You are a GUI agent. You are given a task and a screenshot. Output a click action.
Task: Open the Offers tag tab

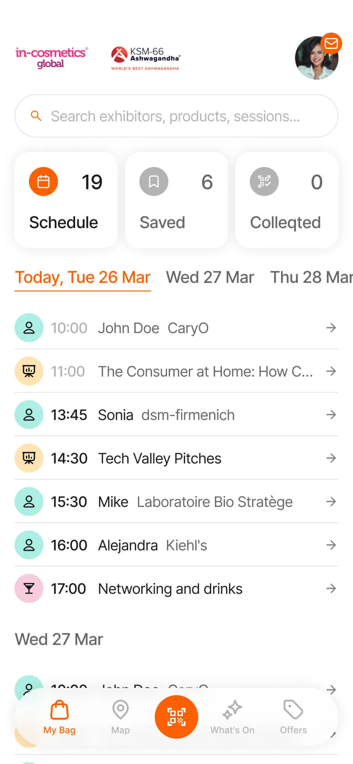click(293, 717)
